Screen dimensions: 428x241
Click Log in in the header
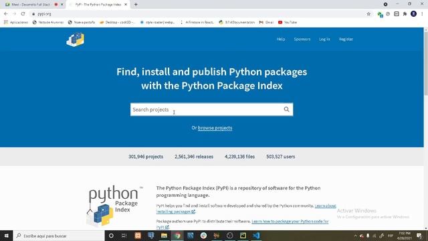[x=324, y=39]
